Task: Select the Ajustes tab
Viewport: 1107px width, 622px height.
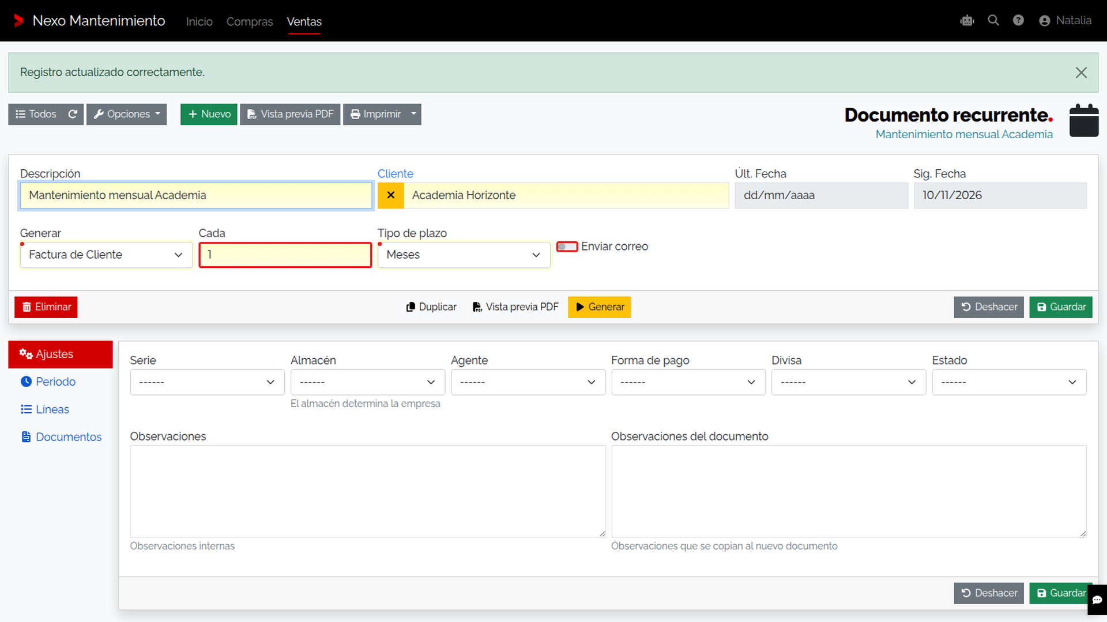Action: pyautogui.click(x=61, y=354)
